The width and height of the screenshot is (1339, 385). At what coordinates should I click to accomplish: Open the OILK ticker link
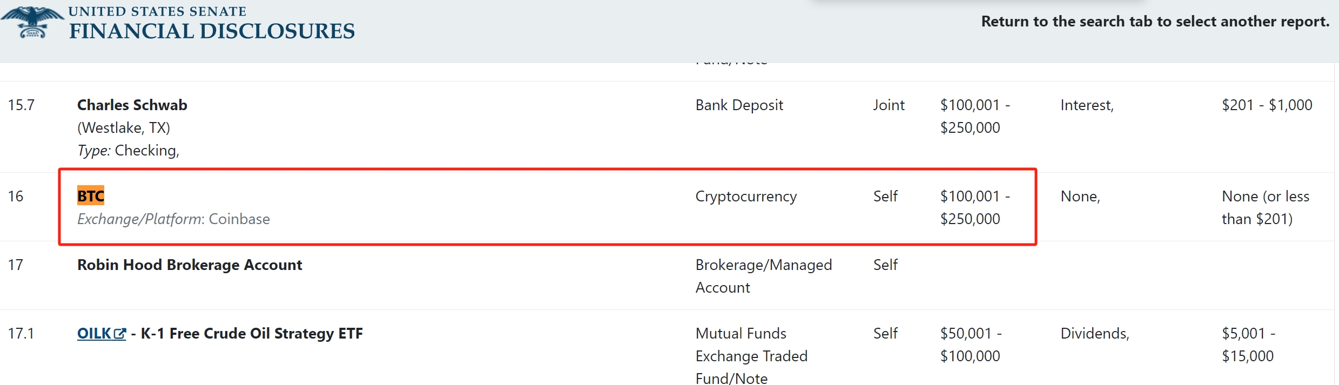(95, 334)
